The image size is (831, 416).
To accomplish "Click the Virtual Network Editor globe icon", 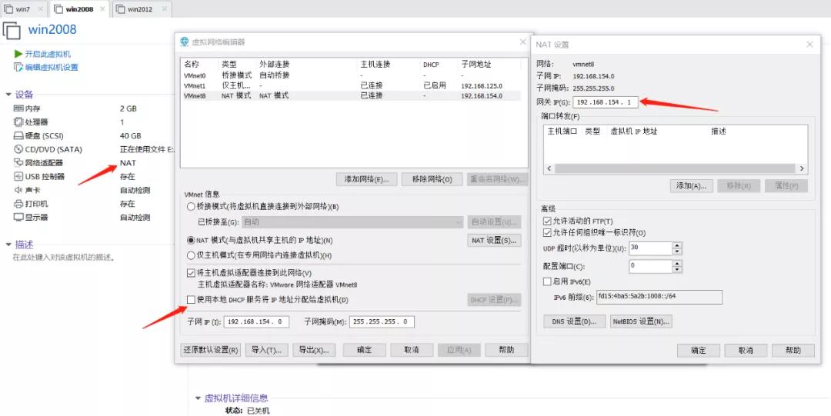I will click(x=184, y=42).
